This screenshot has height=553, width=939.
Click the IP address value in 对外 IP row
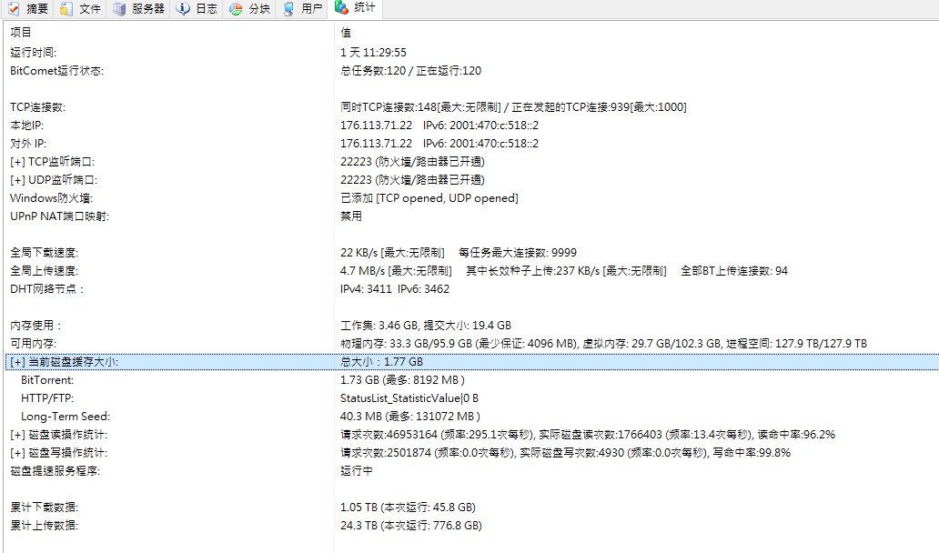[439, 144]
